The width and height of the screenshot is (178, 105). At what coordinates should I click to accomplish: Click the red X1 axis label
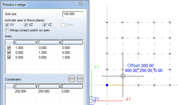coord(128,99)
